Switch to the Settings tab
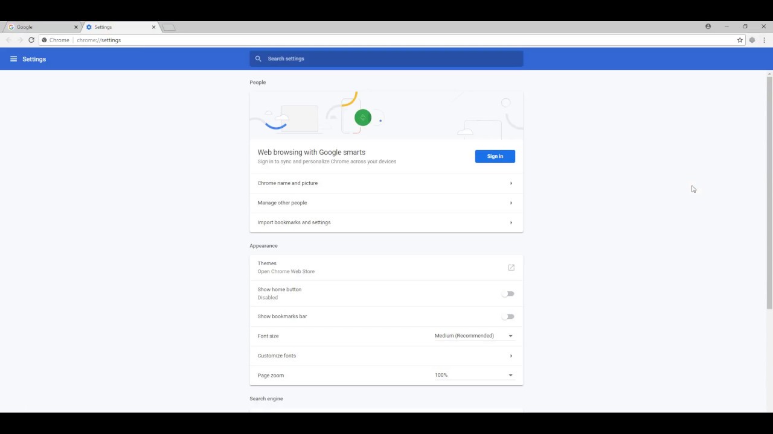 [x=120, y=27]
